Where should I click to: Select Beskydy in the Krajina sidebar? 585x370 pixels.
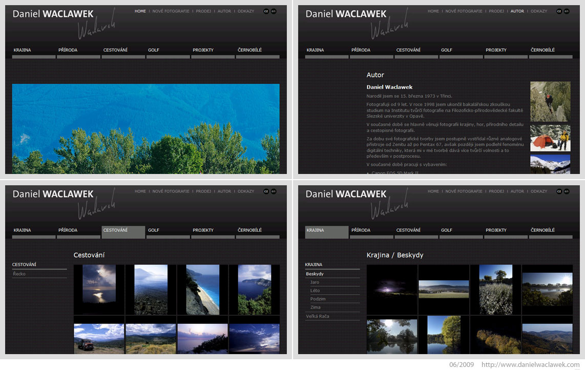pos(315,274)
